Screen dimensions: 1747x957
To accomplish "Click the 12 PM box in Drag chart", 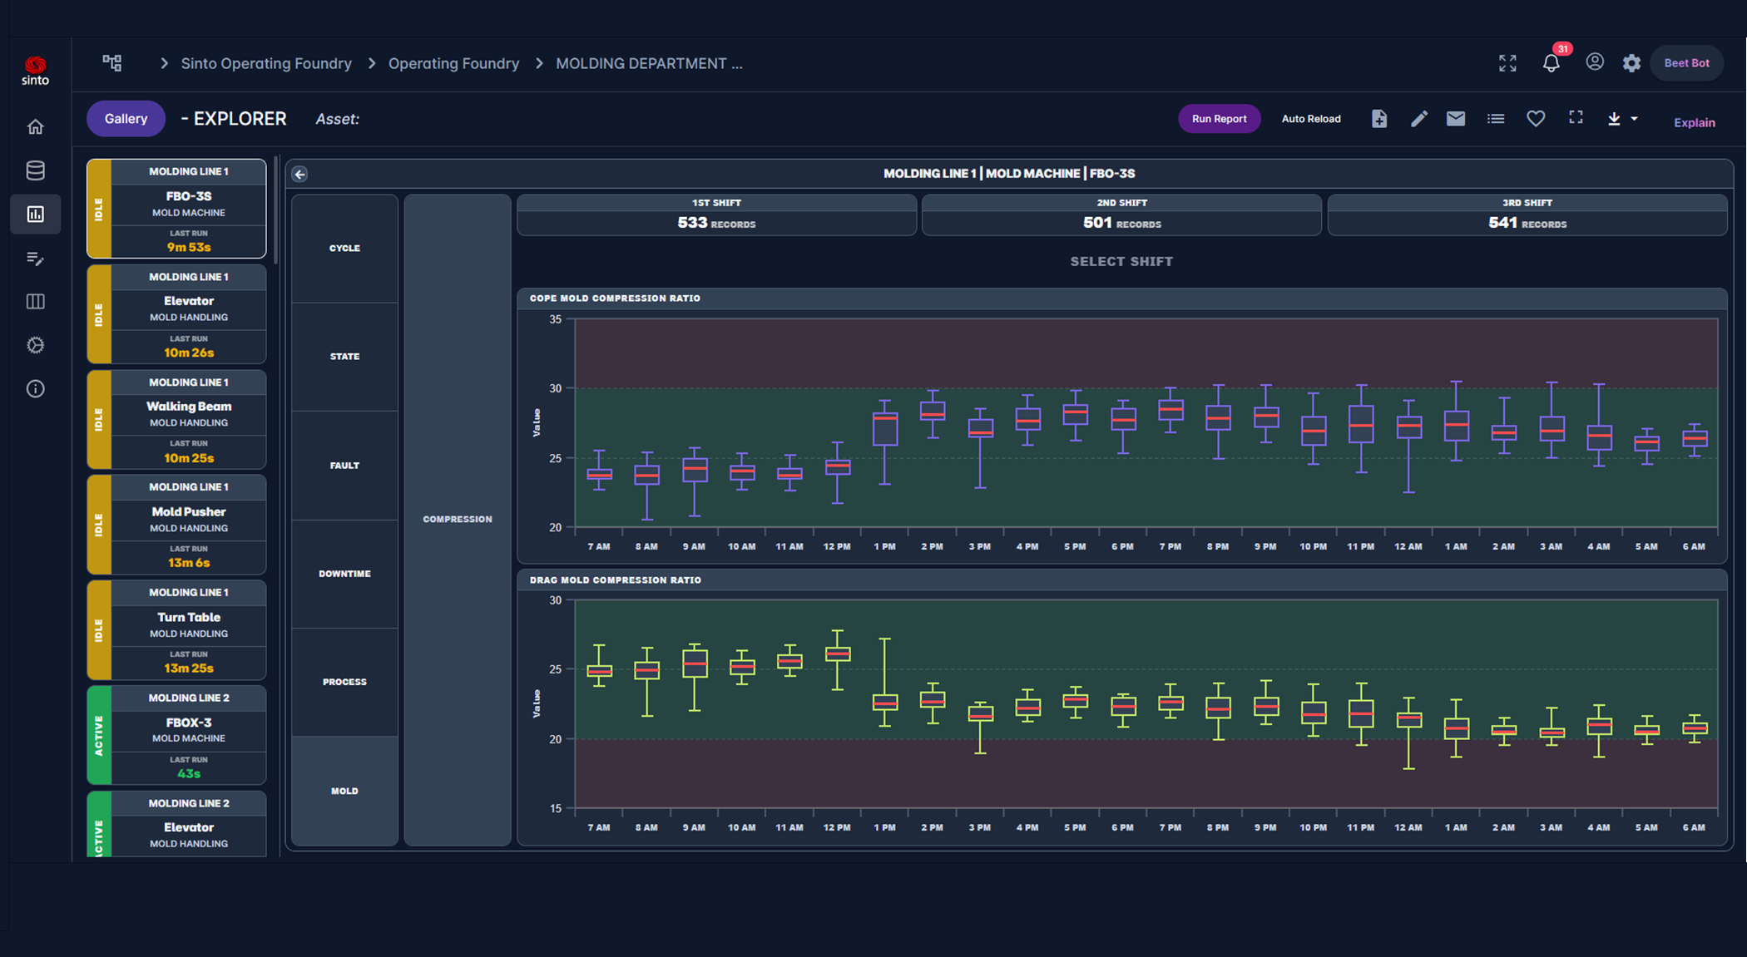I will [x=838, y=654].
